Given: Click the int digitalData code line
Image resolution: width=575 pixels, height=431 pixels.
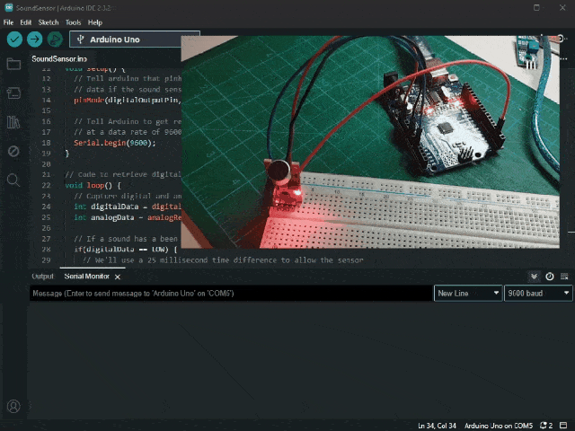Looking at the screenshot, I should click(x=128, y=207).
